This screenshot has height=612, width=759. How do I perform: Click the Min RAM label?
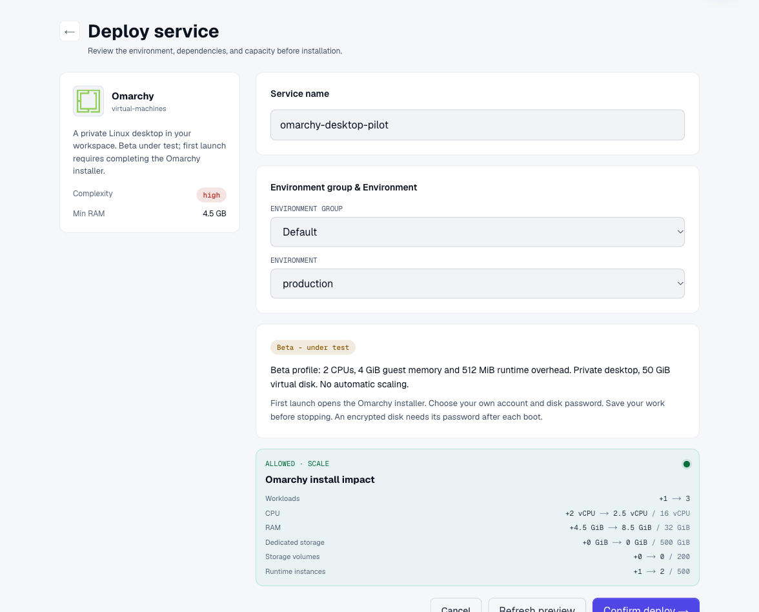click(x=88, y=214)
